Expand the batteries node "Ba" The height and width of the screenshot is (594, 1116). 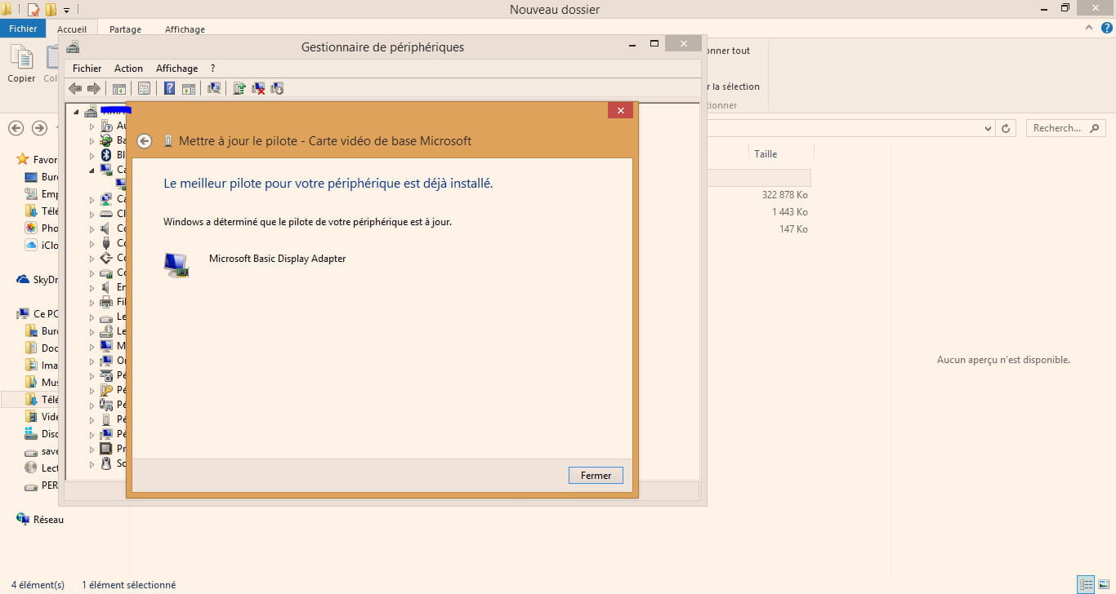pyautogui.click(x=92, y=140)
